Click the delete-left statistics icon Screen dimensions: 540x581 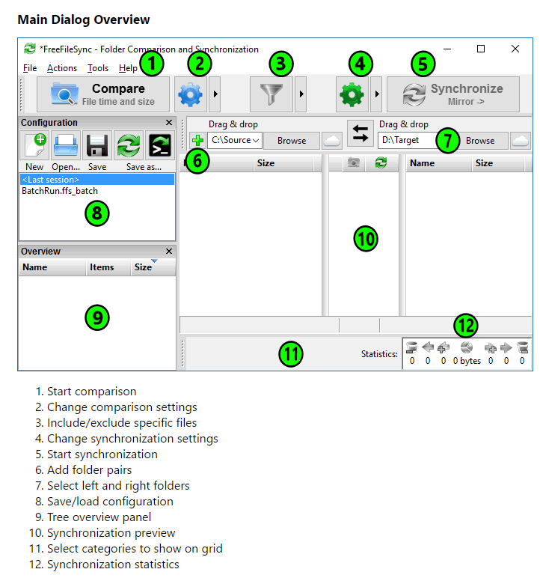[411, 347]
